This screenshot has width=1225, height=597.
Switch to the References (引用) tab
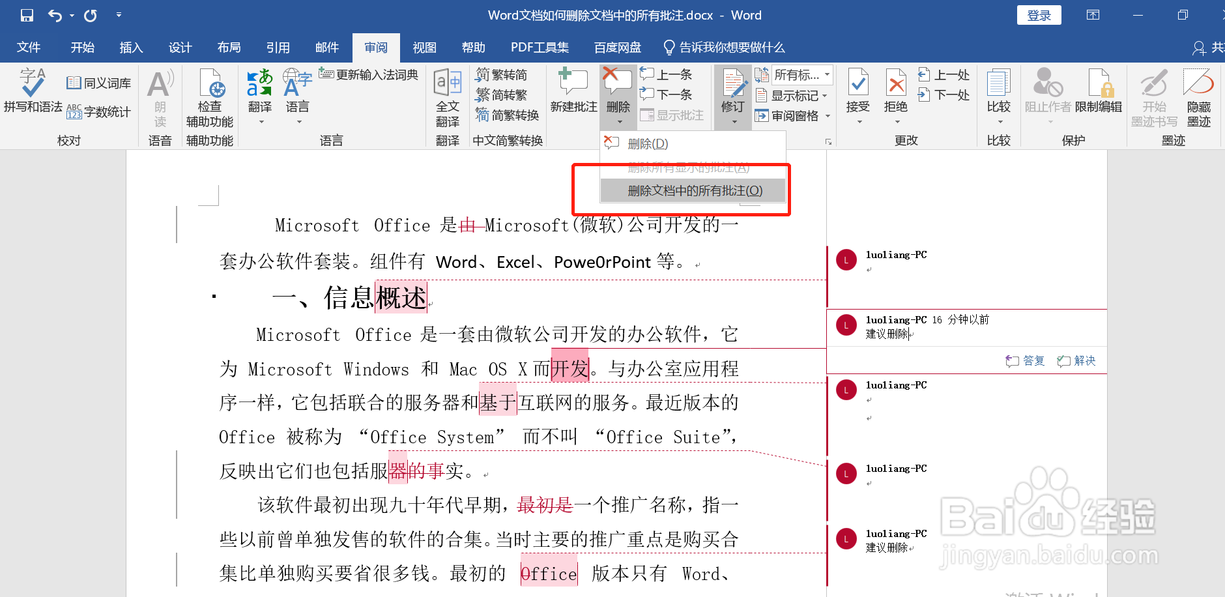(278, 48)
